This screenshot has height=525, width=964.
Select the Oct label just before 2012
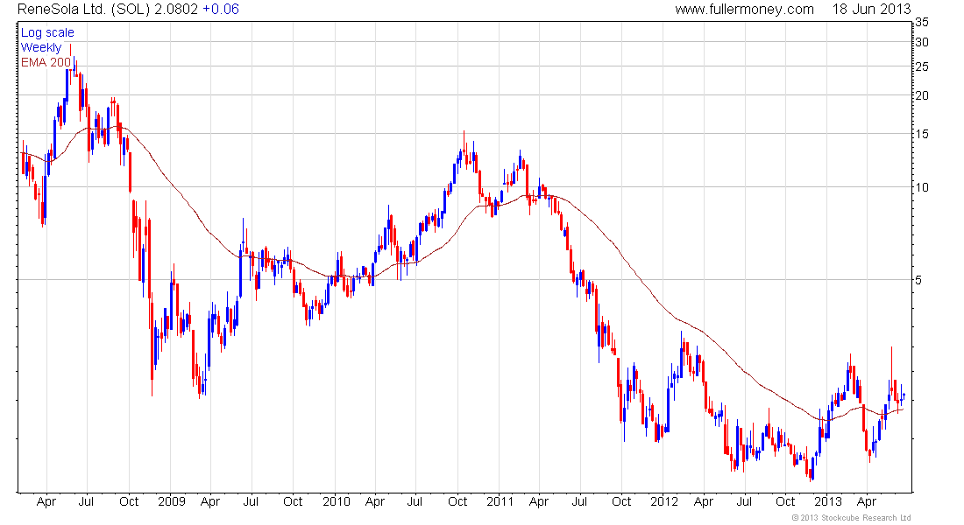621,501
